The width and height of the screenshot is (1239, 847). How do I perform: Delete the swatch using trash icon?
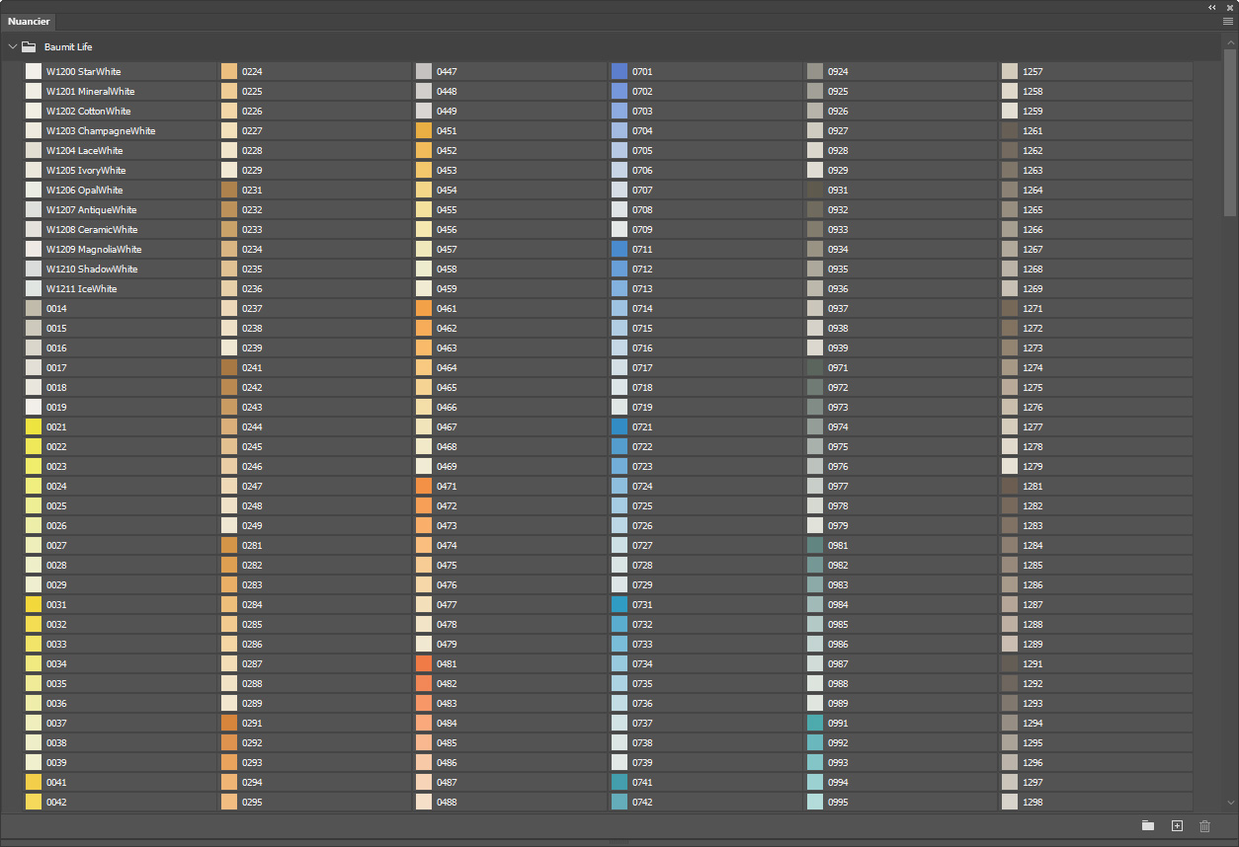point(1204,825)
